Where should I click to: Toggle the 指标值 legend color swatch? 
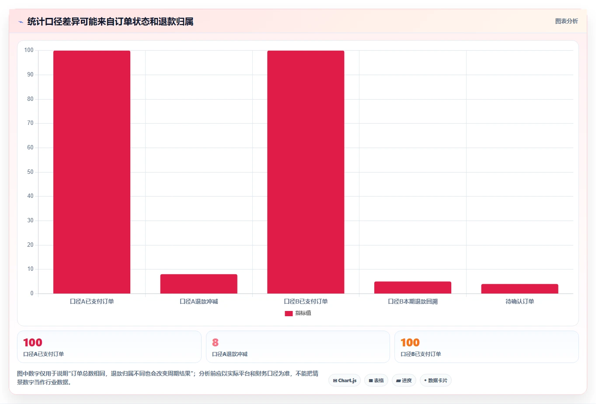point(289,313)
